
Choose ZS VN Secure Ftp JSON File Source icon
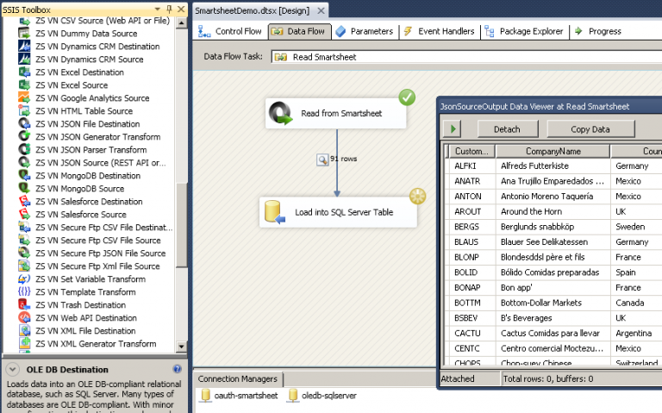click(x=24, y=253)
